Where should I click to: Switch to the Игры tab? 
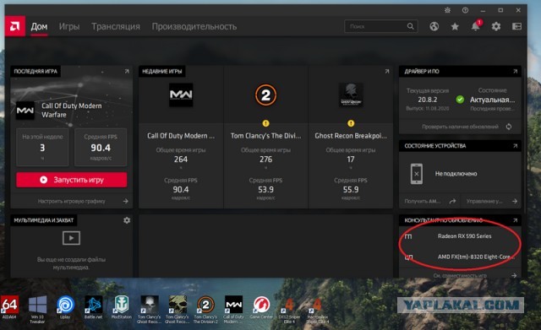point(69,26)
